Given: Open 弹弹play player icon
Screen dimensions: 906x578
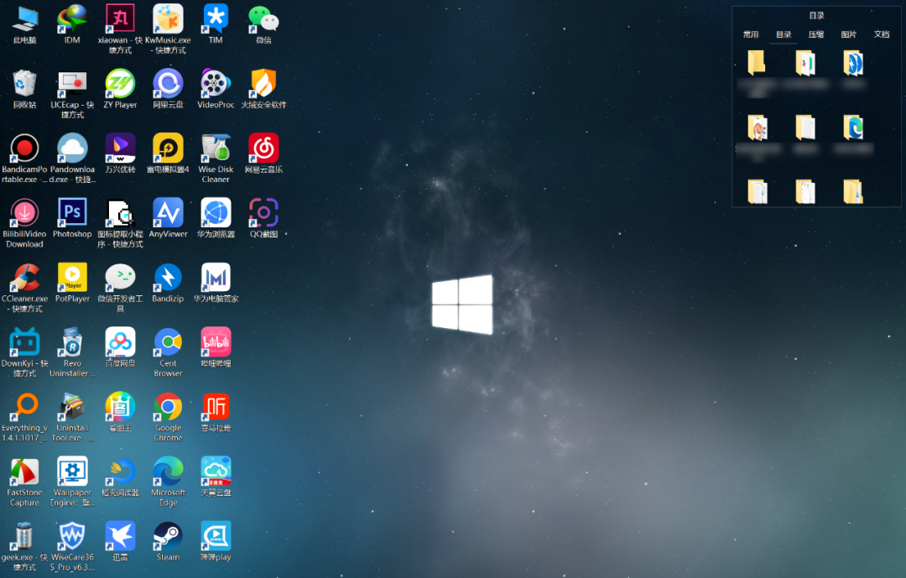Looking at the screenshot, I should [x=216, y=538].
